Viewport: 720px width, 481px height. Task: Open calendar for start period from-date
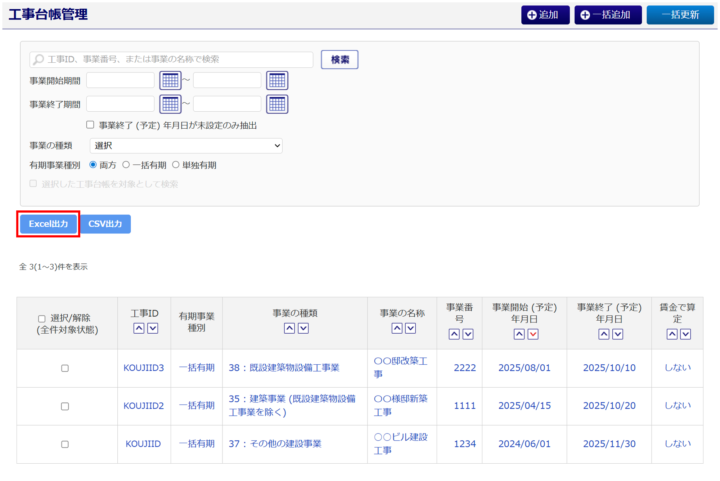click(170, 80)
